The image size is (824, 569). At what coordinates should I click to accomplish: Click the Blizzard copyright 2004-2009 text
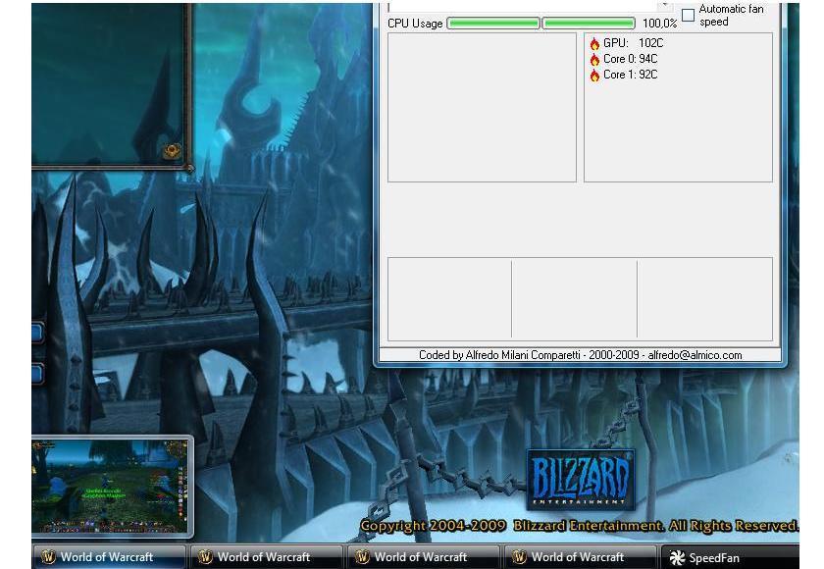pyautogui.click(x=580, y=526)
